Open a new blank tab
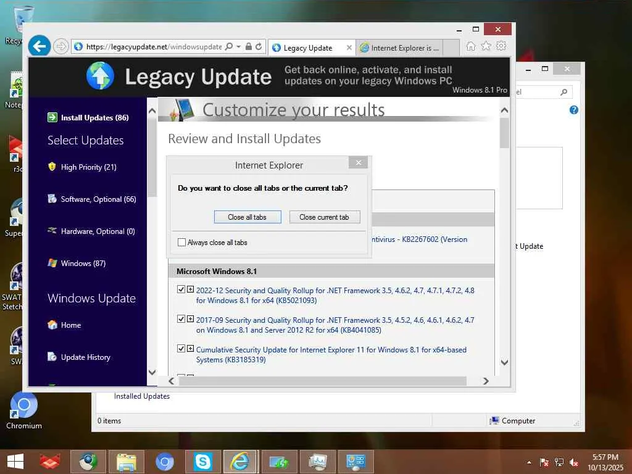632x474 pixels. click(451, 48)
